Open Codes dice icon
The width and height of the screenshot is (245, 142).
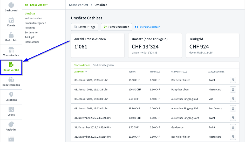coord(11,109)
